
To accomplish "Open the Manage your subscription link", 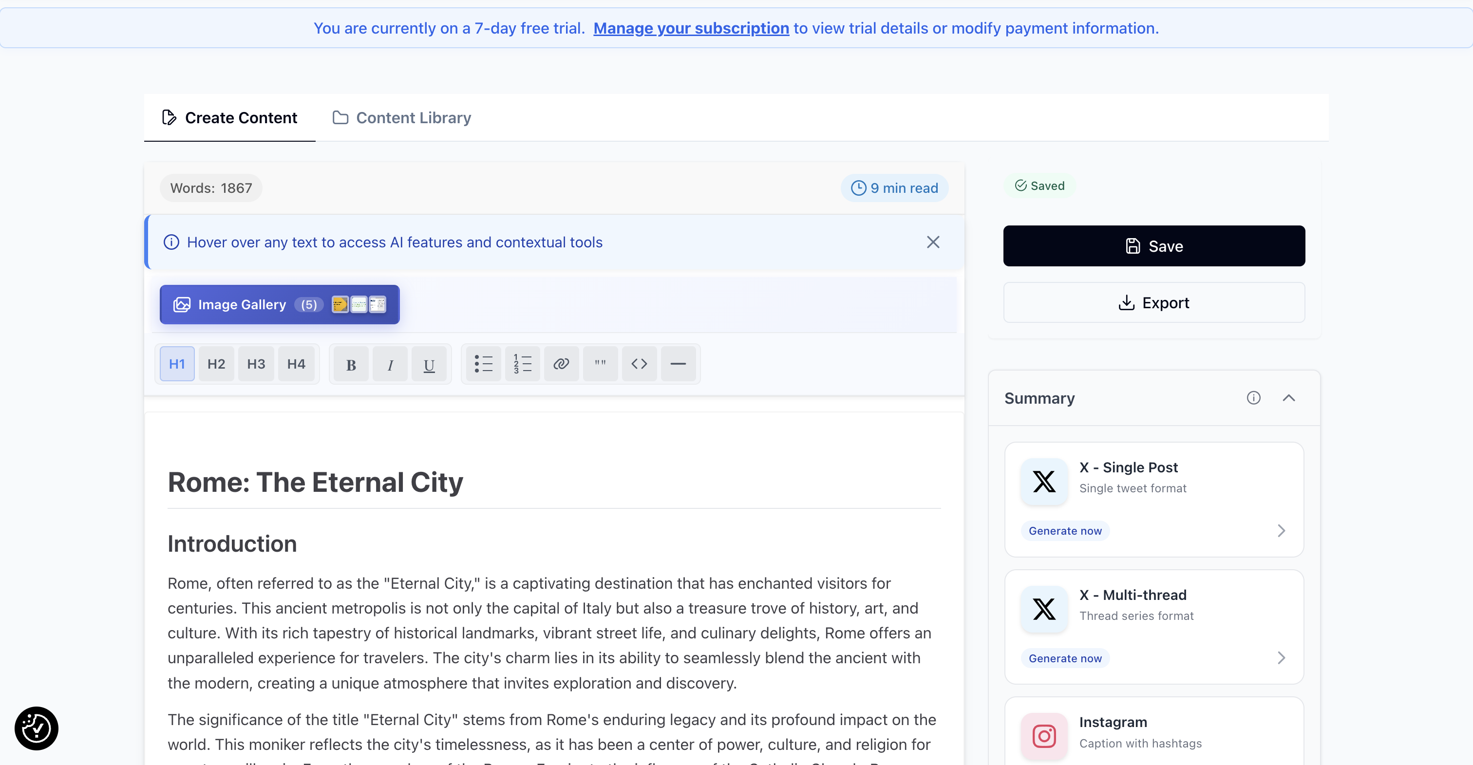I will (691, 28).
